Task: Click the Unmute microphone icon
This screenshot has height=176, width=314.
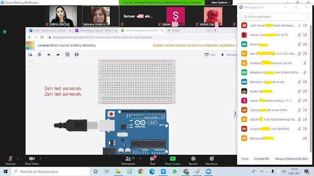Action: tap(10, 159)
